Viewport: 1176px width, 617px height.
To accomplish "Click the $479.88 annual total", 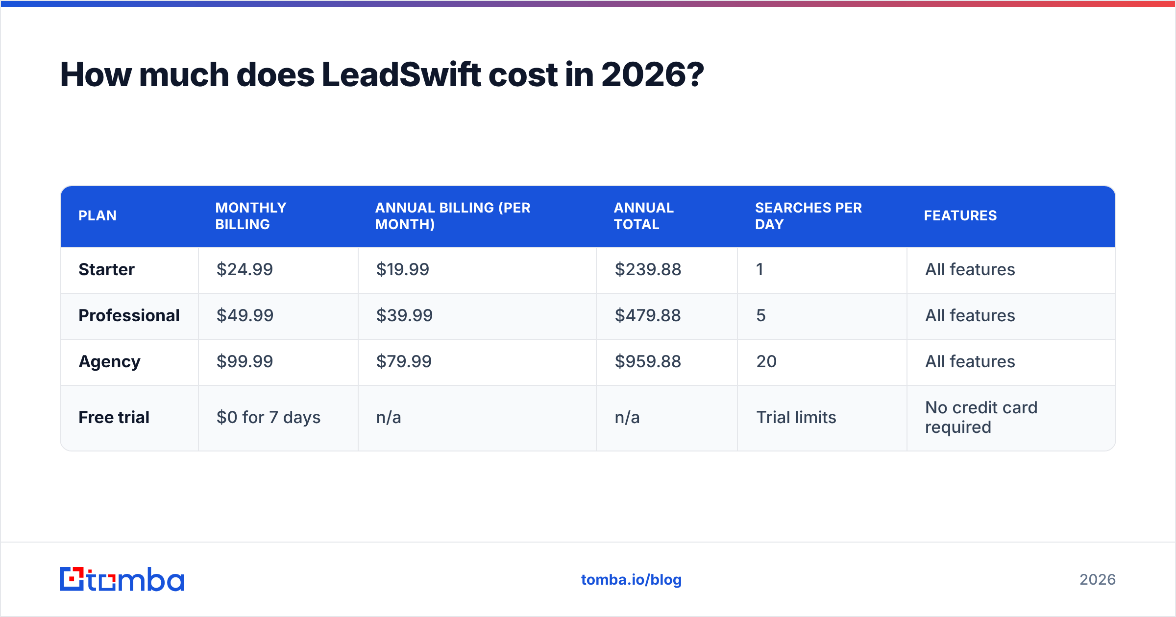I will pos(648,315).
